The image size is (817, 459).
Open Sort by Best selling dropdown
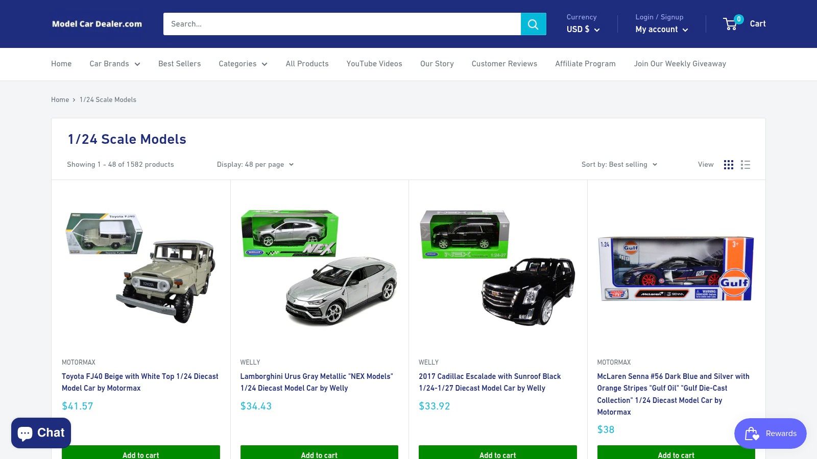(619, 164)
